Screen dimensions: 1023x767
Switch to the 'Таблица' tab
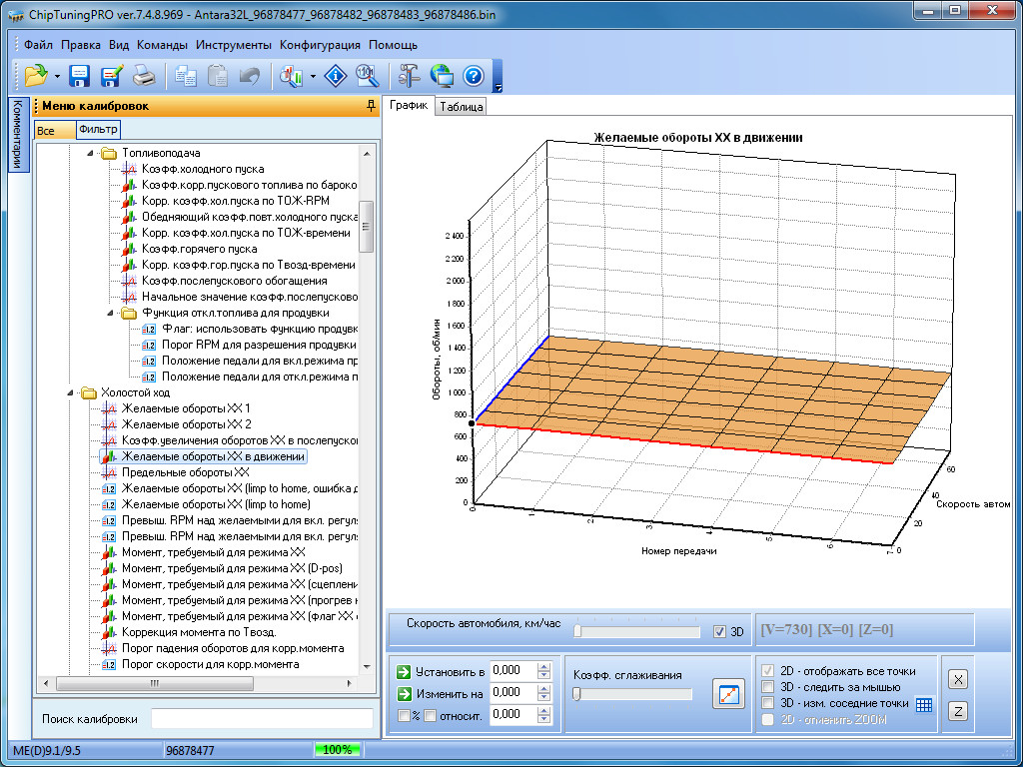point(461,107)
